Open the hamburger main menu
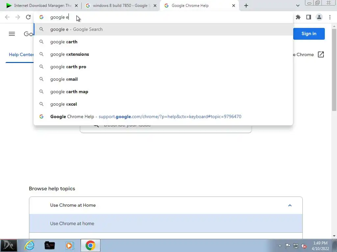The height and width of the screenshot is (252, 337). (12, 34)
